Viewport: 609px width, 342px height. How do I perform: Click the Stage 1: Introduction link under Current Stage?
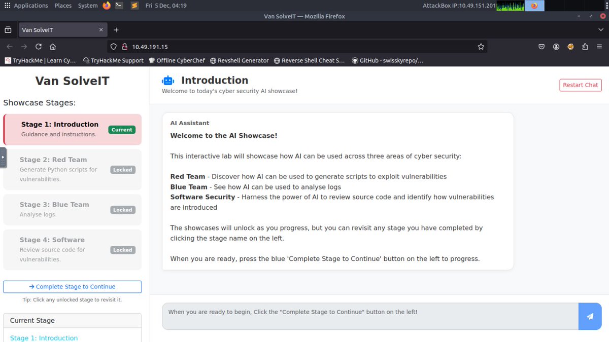click(x=44, y=338)
